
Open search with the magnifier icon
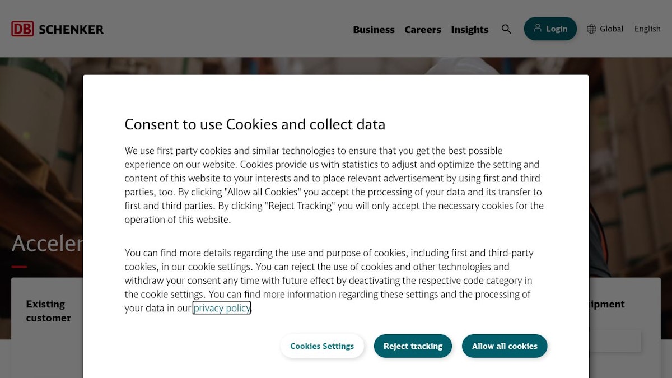point(506,29)
